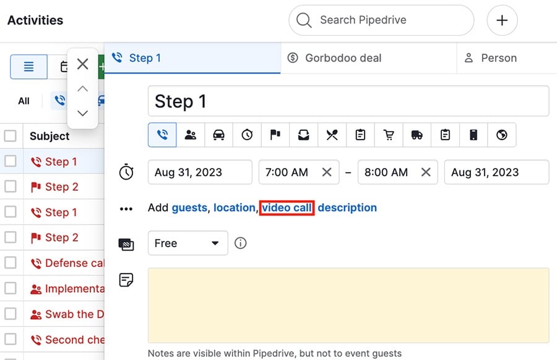
Task: Select the Call activity type icon
Action: click(162, 135)
